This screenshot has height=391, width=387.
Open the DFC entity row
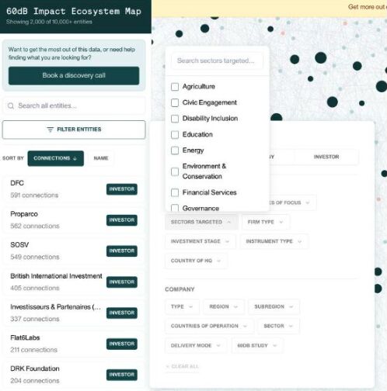[x=74, y=189]
